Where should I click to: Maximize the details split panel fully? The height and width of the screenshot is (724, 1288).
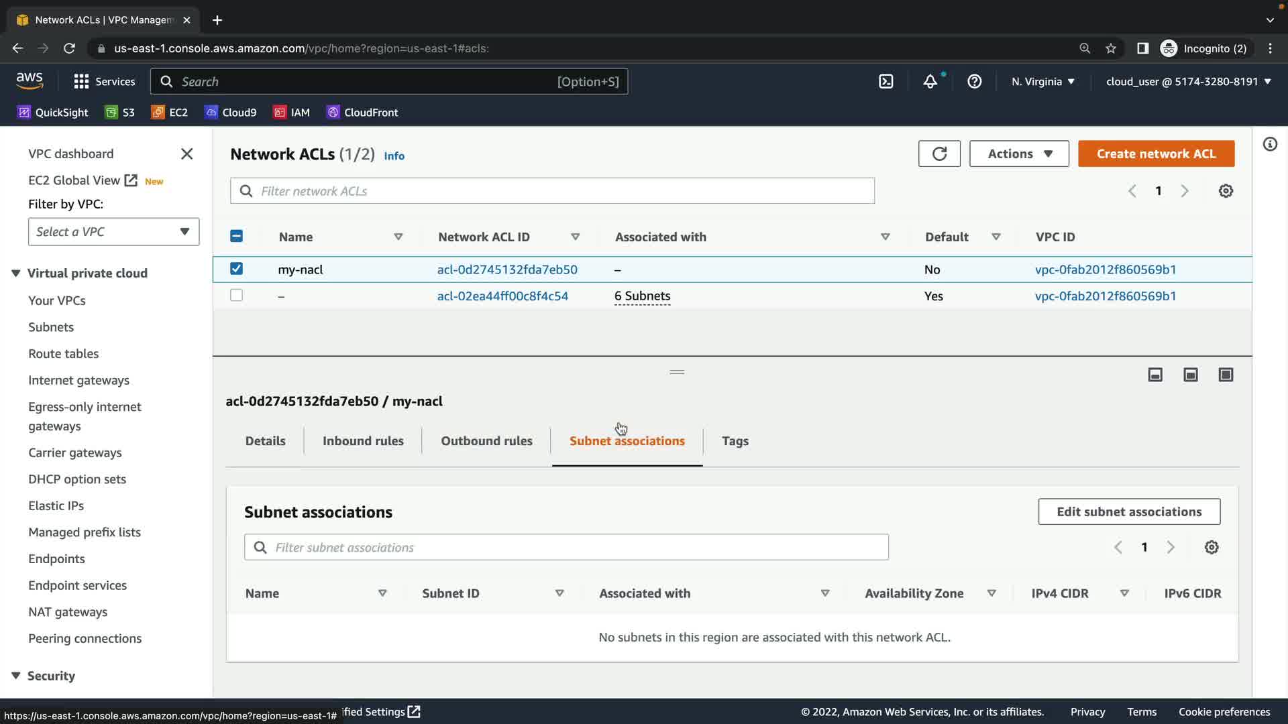pos(1225,375)
